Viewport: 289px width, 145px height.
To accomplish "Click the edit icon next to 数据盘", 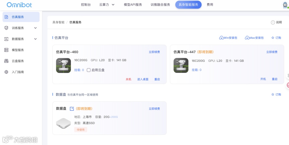I will (72, 109).
